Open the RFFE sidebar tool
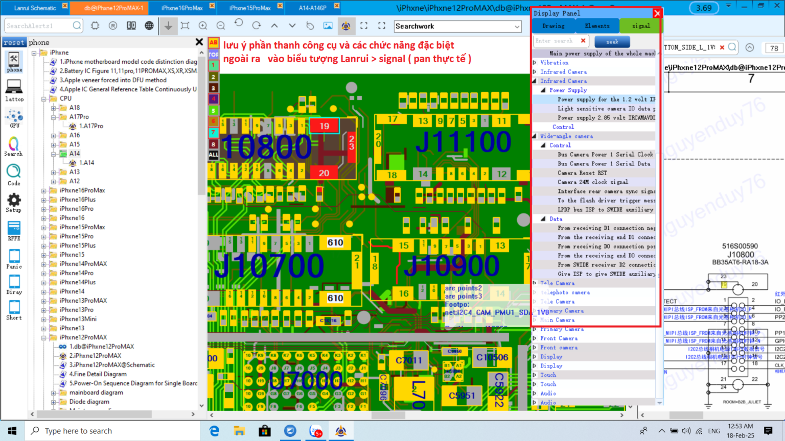 coord(14,230)
